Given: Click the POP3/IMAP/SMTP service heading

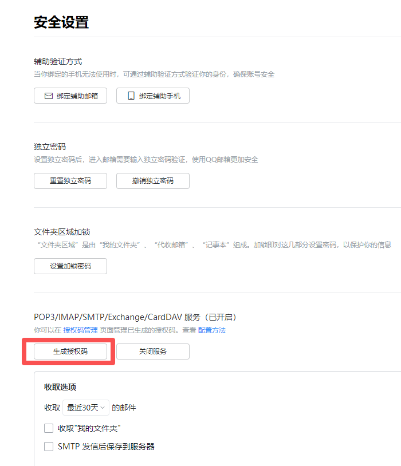Looking at the screenshot, I should tap(135, 317).
